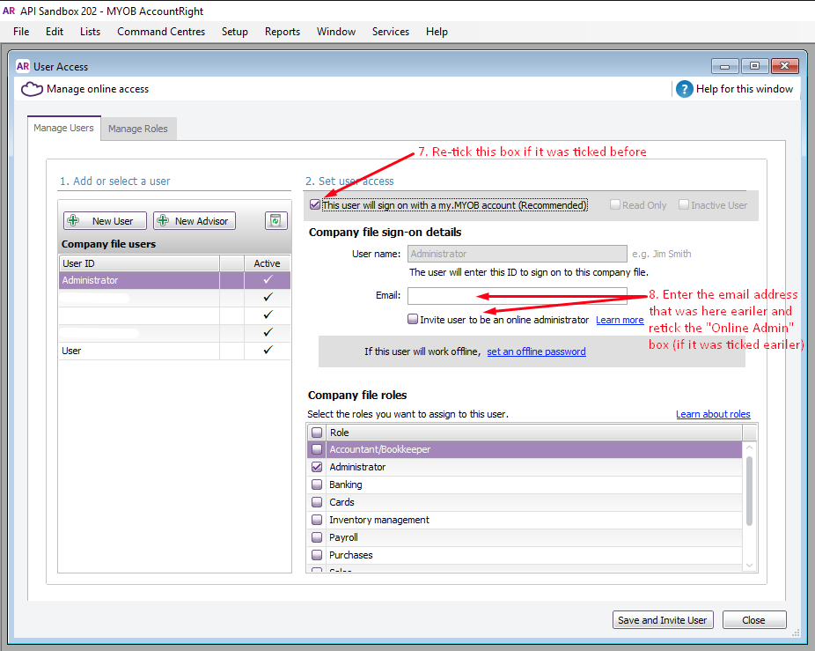Tick the Payroll role checkbox
The image size is (815, 651).
tap(317, 537)
